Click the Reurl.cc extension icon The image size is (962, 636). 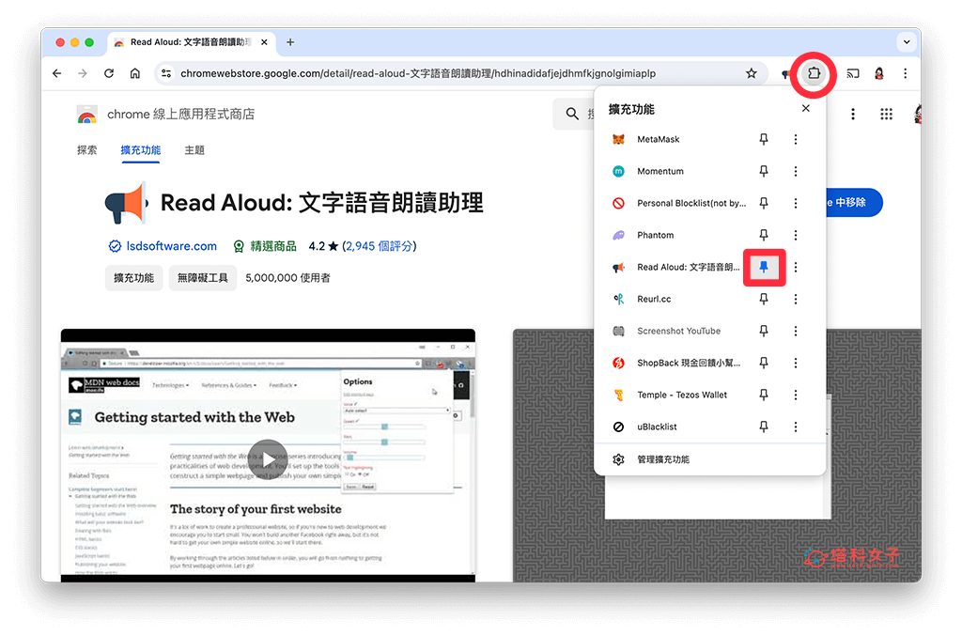pos(618,299)
